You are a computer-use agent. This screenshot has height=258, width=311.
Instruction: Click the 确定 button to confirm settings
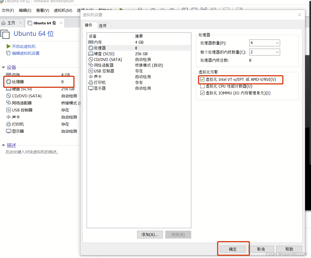pyautogui.click(x=233, y=249)
